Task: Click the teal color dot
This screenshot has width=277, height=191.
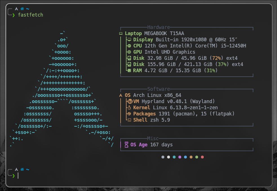Action: pos(174,157)
